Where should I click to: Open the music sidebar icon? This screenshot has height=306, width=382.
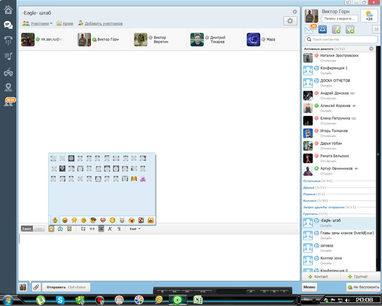(8, 56)
